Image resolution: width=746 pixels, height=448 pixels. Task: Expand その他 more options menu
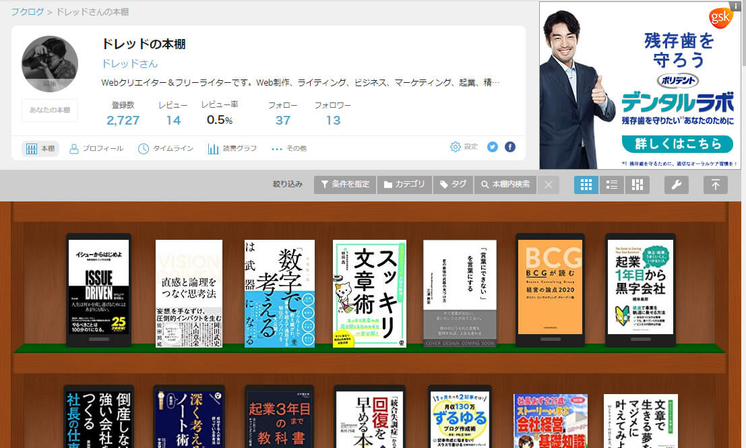pyautogui.click(x=288, y=149)
